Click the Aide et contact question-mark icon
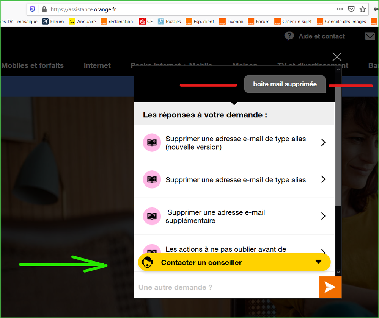This screenshot has height=318, width=379. 289,36
